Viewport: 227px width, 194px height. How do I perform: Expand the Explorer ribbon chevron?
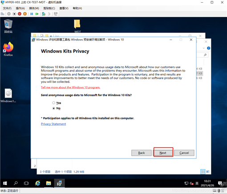pos(204,48)
